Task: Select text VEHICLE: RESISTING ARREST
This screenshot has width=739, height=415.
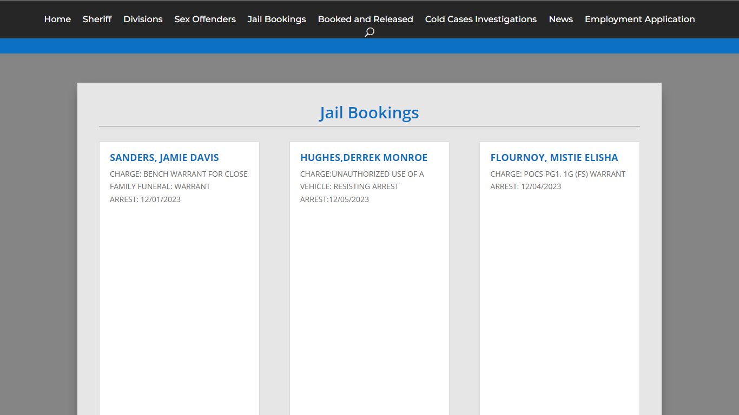Action: (349, 186)
